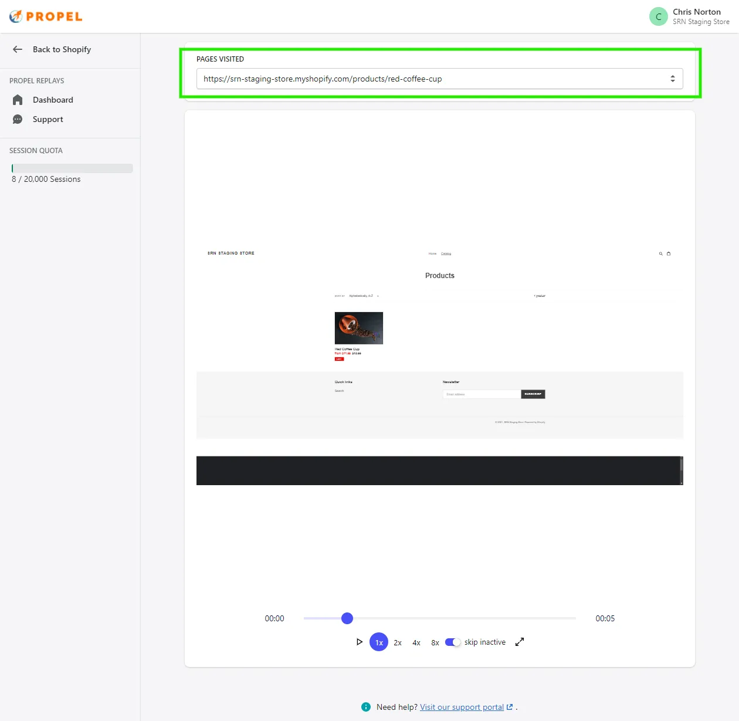Open the Pages Visited dropdown
Viewport: 739px width, 721px height.
pyautogui.click(x=440, y=79)
